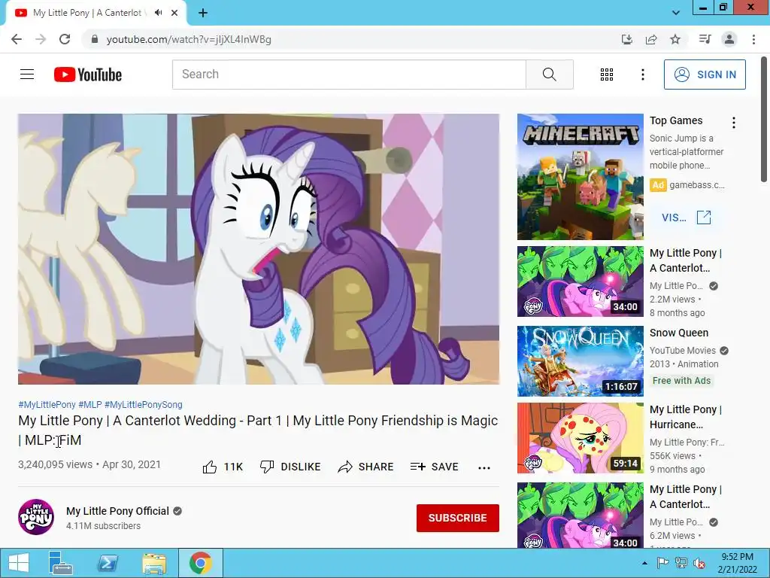Open Top Games ad options menu

[734, 123]
